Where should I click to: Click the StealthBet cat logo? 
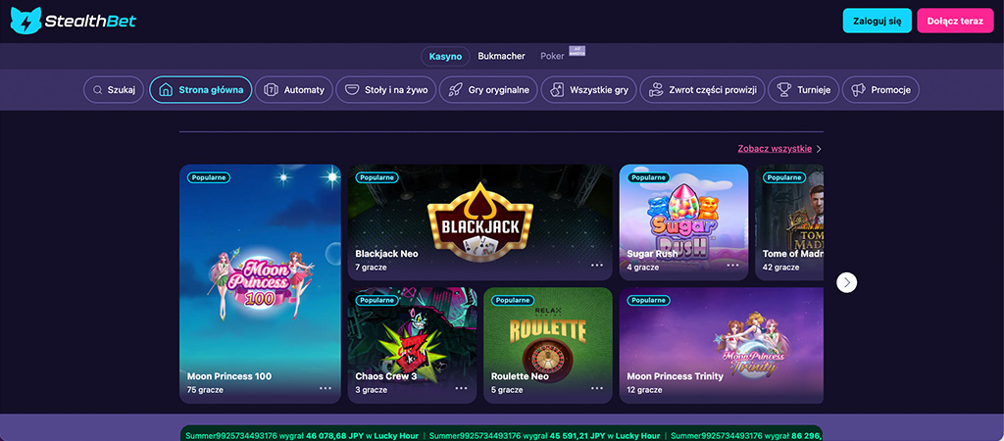[x=25, y=21]
